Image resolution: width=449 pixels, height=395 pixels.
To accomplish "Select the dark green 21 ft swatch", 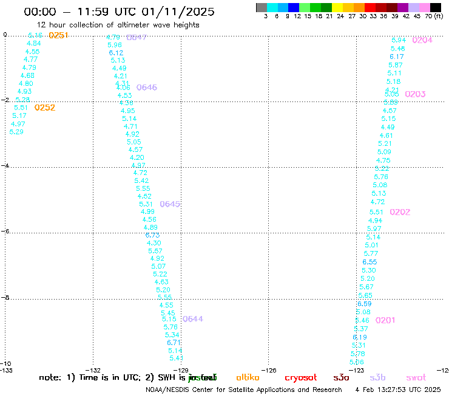I will point(326,7).
